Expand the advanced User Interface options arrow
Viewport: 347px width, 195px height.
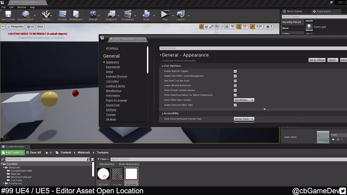(x=265, y=109)
